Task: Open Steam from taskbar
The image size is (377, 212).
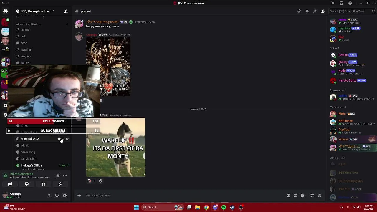Action: [x=232, y=207]
